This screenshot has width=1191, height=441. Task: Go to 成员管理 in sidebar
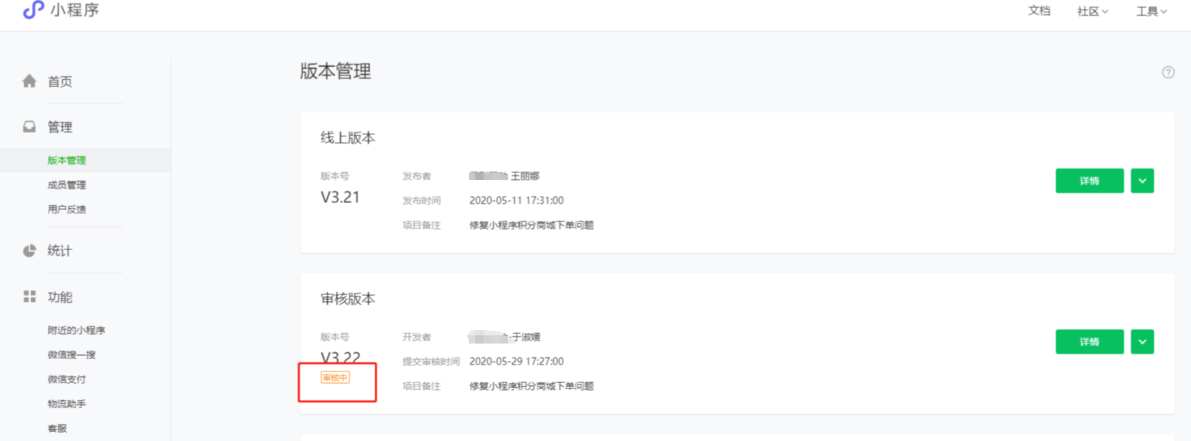[x=67, y=185]
